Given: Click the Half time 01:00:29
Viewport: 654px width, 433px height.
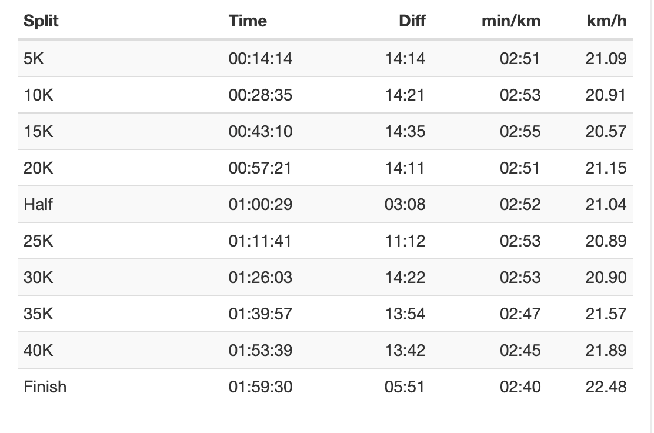Looking at the screenshot, I should (x=261, y=204).
